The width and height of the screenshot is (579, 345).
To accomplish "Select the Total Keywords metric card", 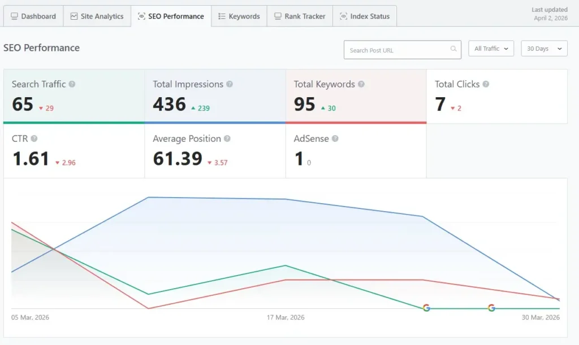I will pyautogui.click(x=355, y=96).
